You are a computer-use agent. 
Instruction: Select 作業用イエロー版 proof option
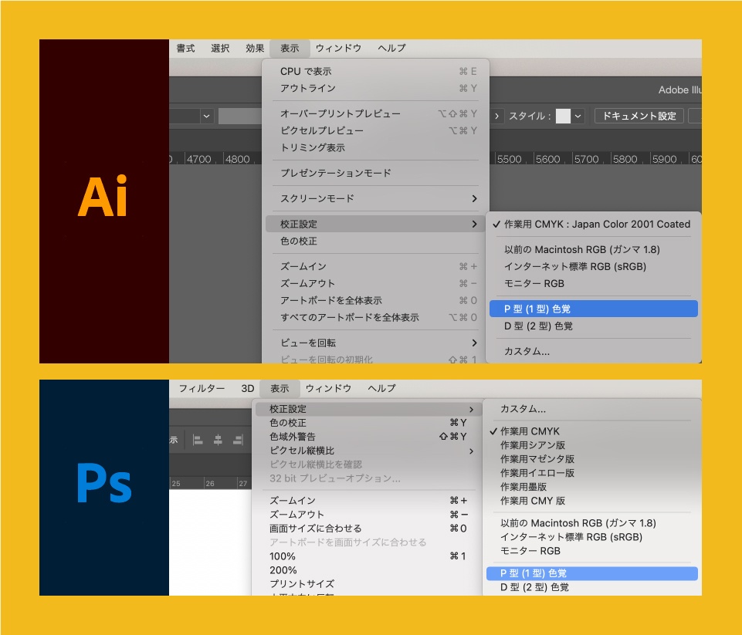592,473
